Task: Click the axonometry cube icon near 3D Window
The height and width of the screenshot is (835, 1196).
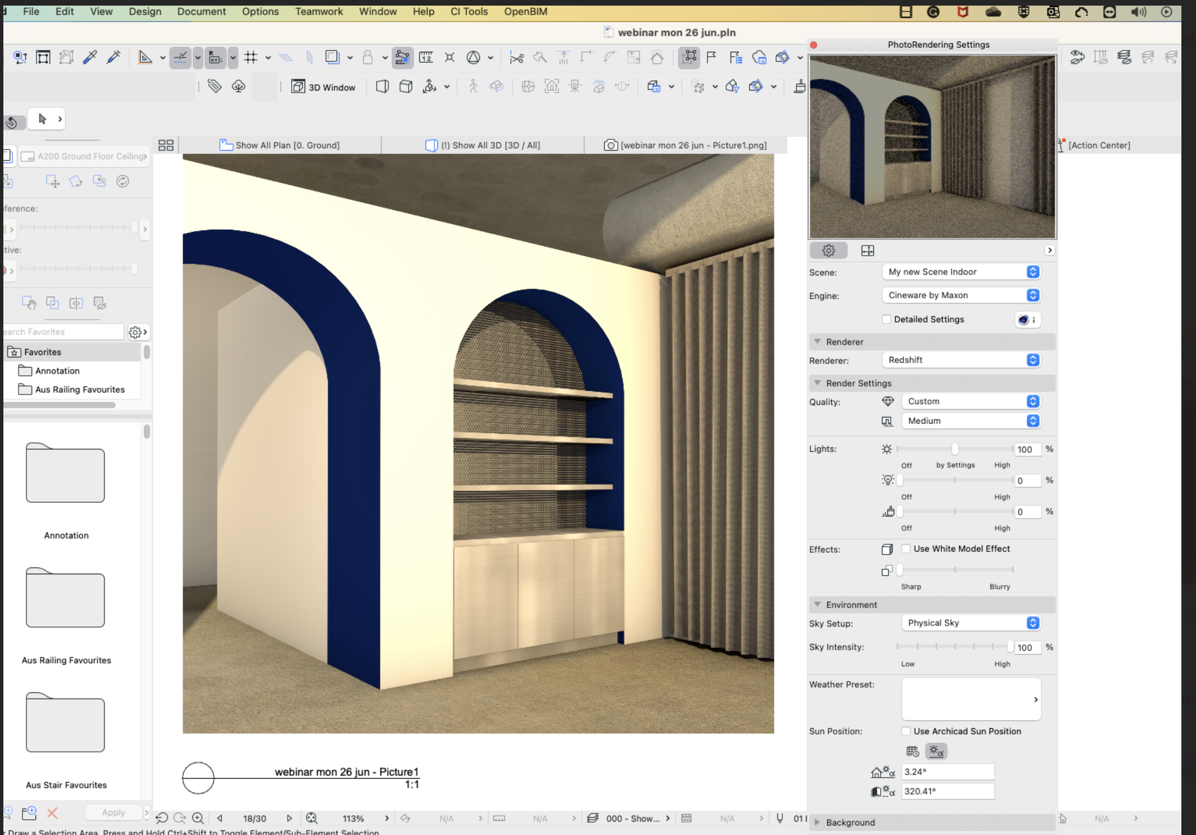Action: [406, 87]
